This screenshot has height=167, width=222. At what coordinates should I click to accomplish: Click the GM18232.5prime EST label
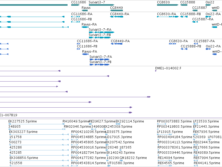coord(133,158)
